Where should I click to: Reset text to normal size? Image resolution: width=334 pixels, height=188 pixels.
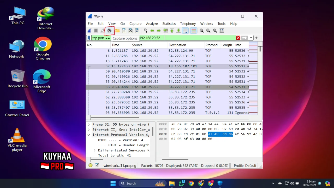(x=215, y=31)
